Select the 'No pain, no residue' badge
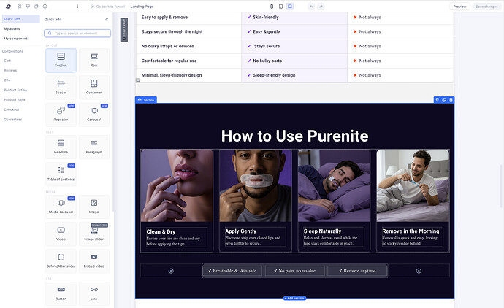The width and height of the screenshot is (504, 308). 295,271
